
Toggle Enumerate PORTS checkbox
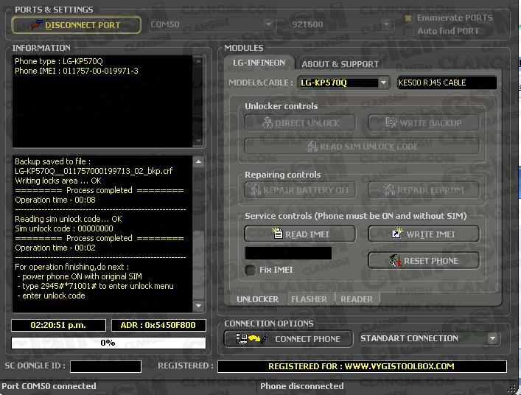tap(408, 18)
